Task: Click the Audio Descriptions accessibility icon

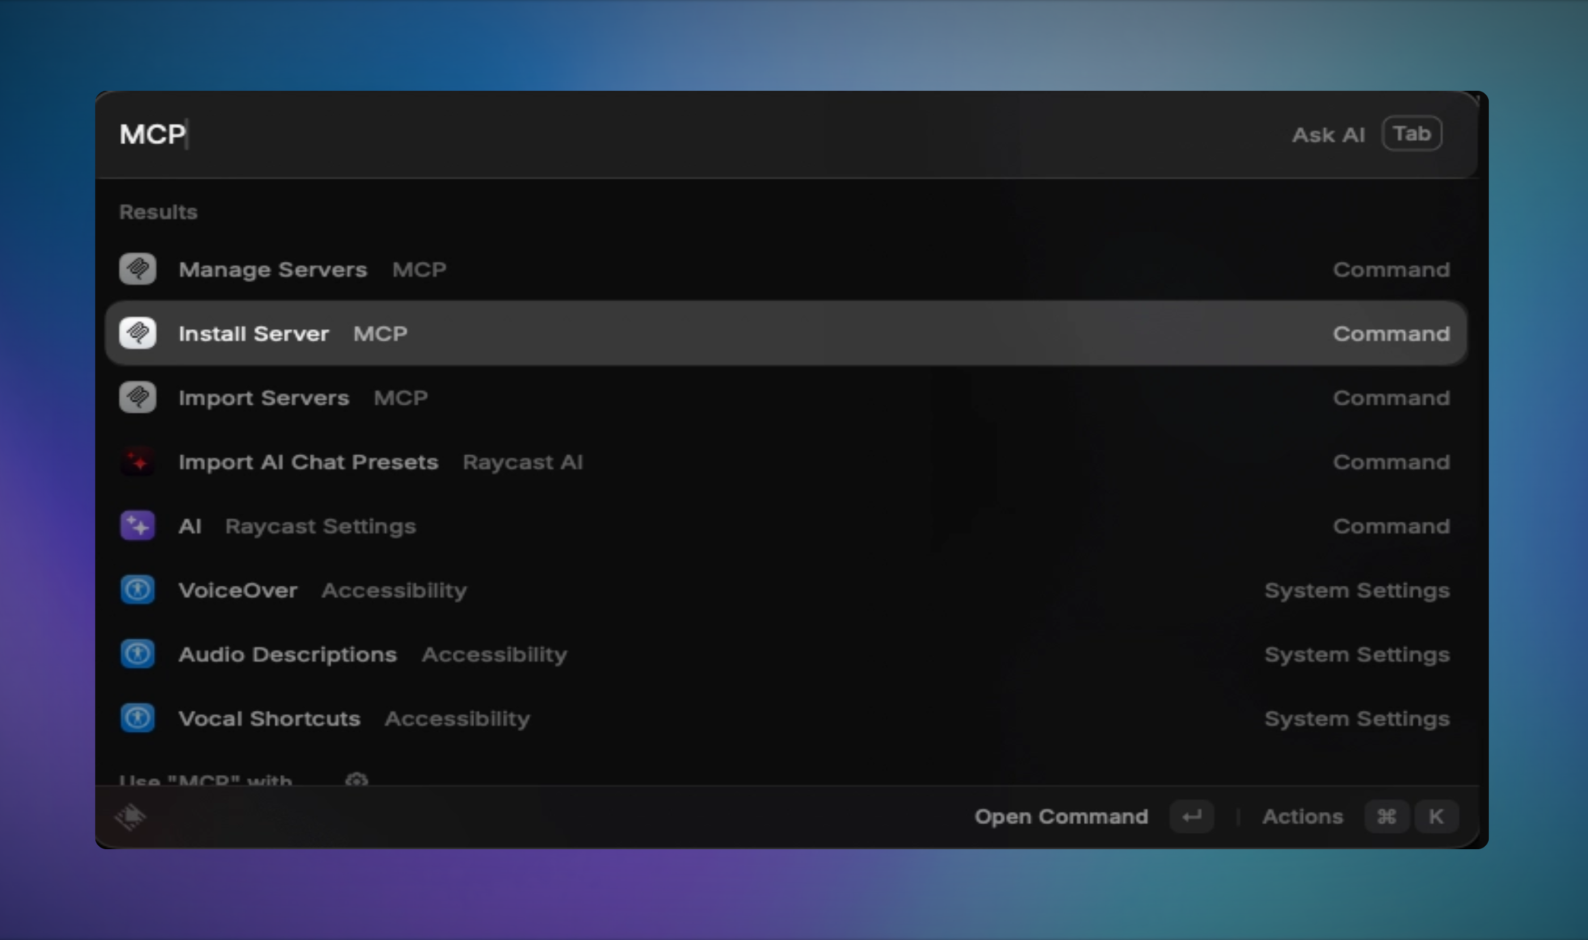Action: tap(137, 654)
